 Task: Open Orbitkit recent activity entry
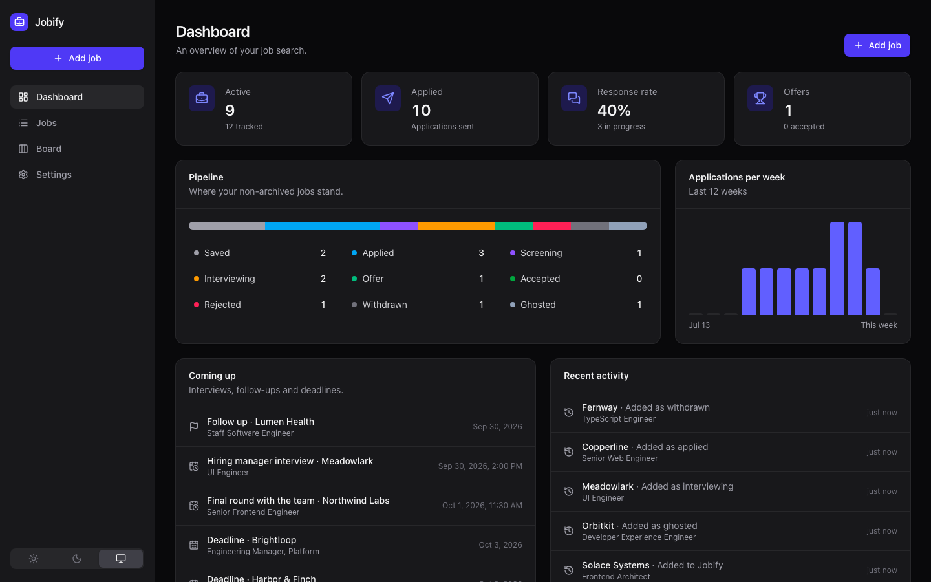[731, 531]
